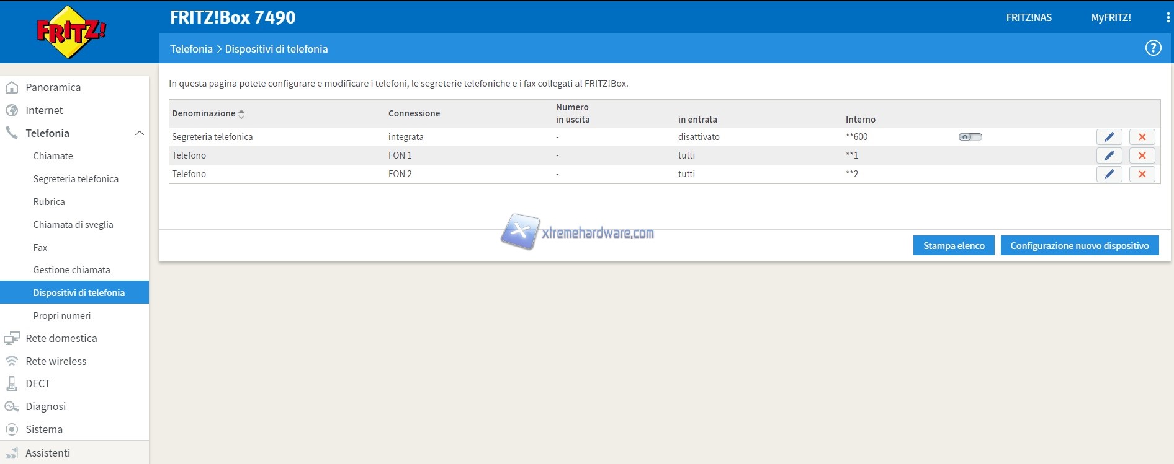Open the three-dot menu in header

coord(1168,17)
